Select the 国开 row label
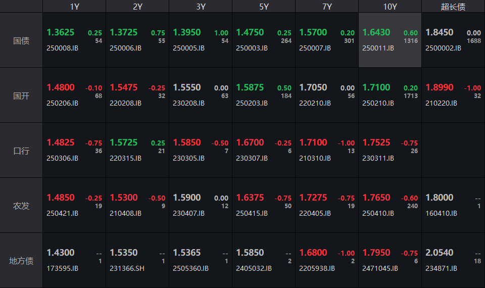485x288 pixels. coord(21,95)
